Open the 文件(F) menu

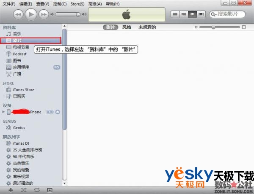(x=9, y=4)
